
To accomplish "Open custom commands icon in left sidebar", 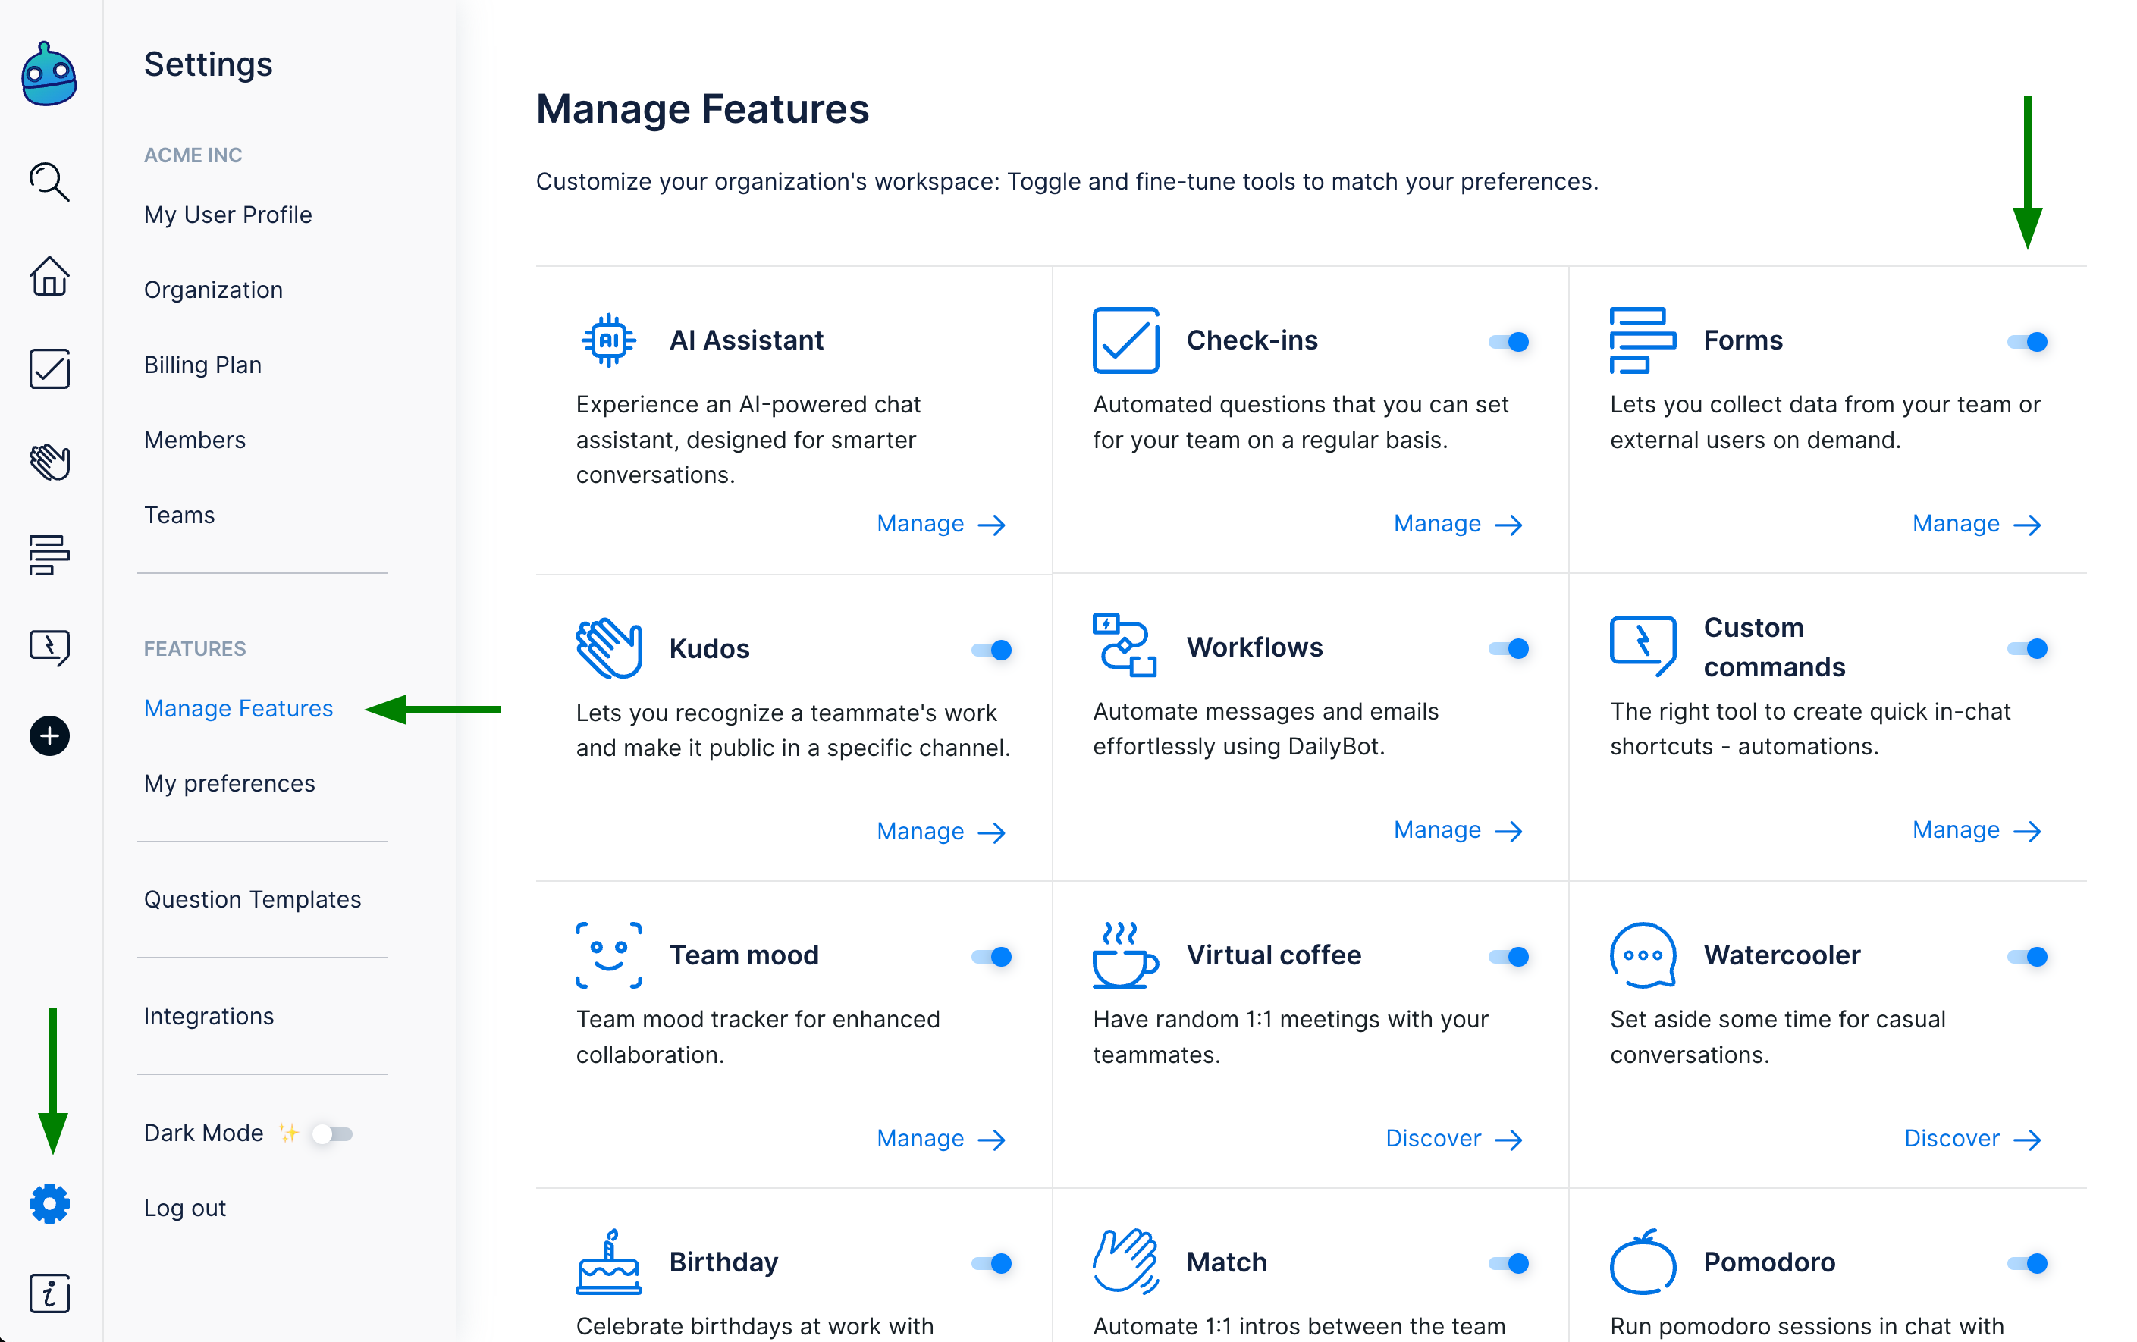I will pyautogui.click(x=49, y=647).
